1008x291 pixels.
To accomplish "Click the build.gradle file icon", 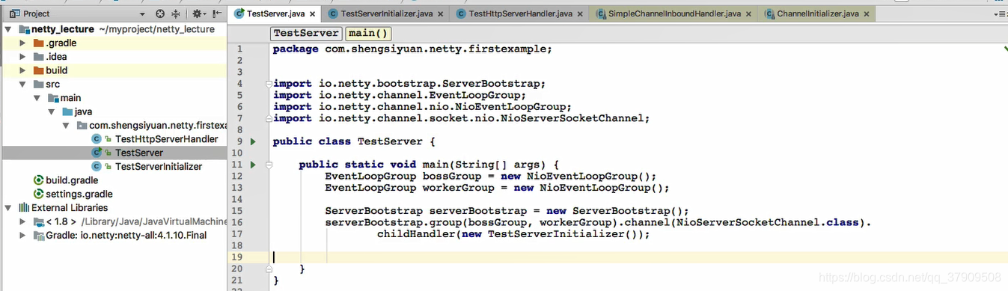I will click(x=39, y=180).
